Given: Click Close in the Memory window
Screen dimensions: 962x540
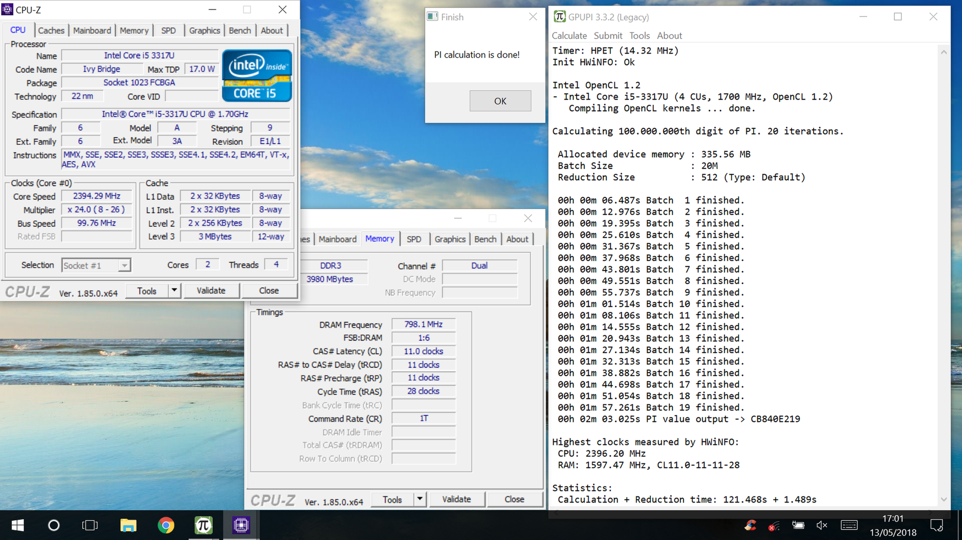Looking at the screenshot, I should click(x=514, y=499).
